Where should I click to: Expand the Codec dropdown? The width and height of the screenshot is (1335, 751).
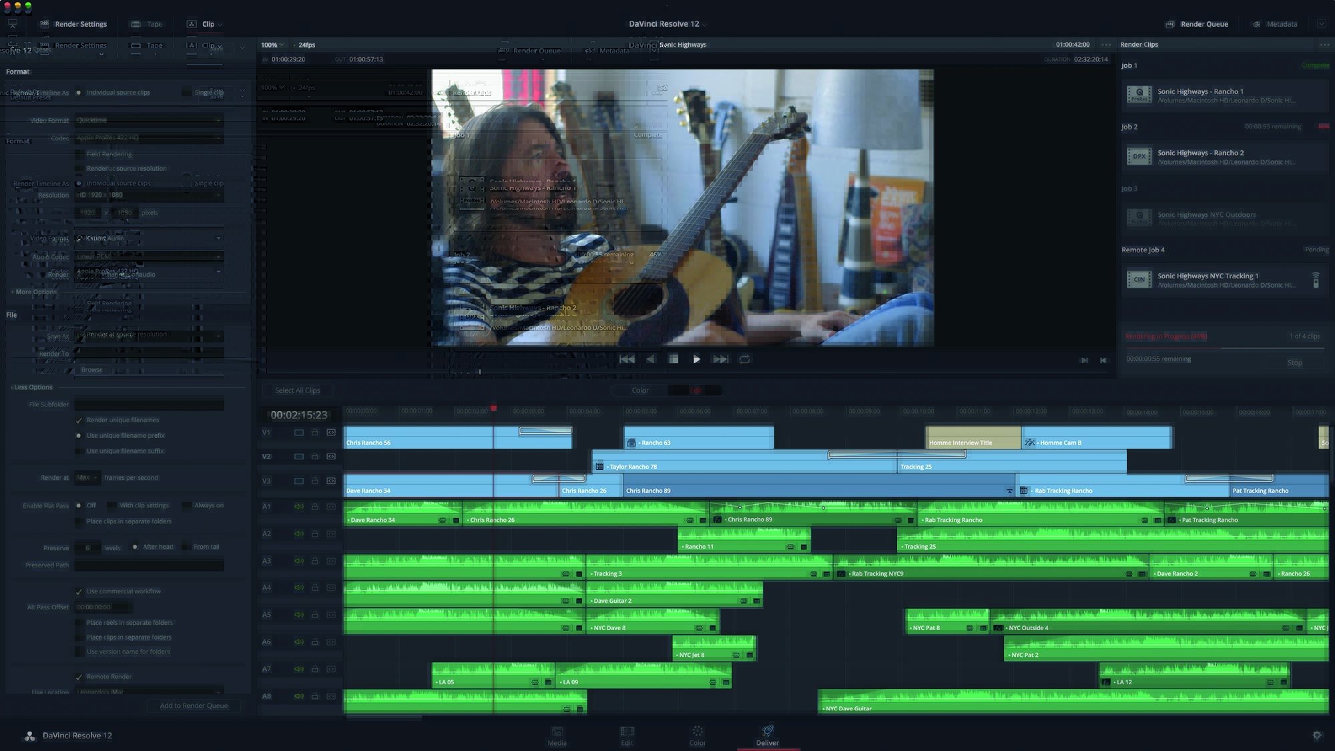tap(216, 138)
